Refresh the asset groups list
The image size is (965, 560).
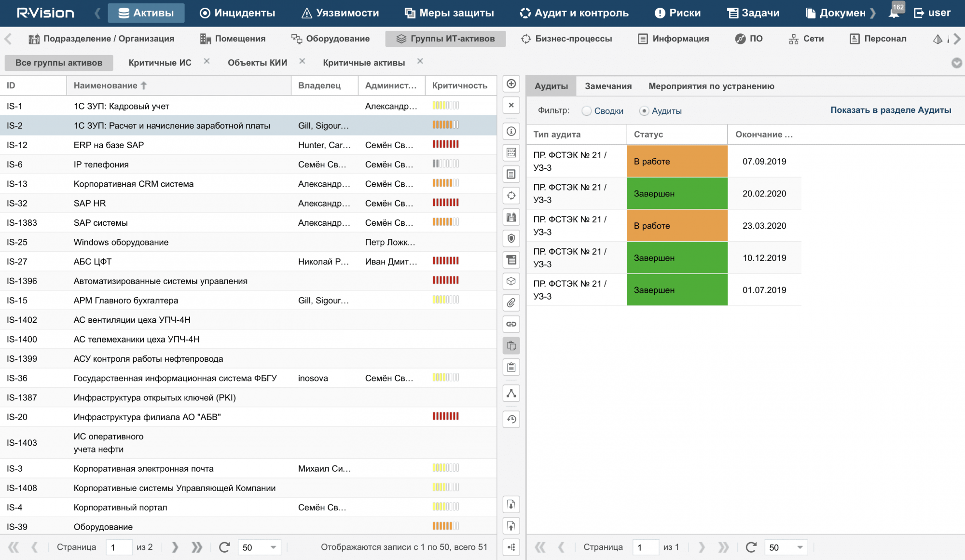click(224, 547)
